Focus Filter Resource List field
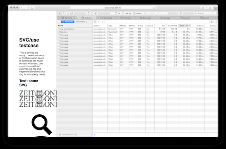 pyautogui.click(x=75, y=135)
